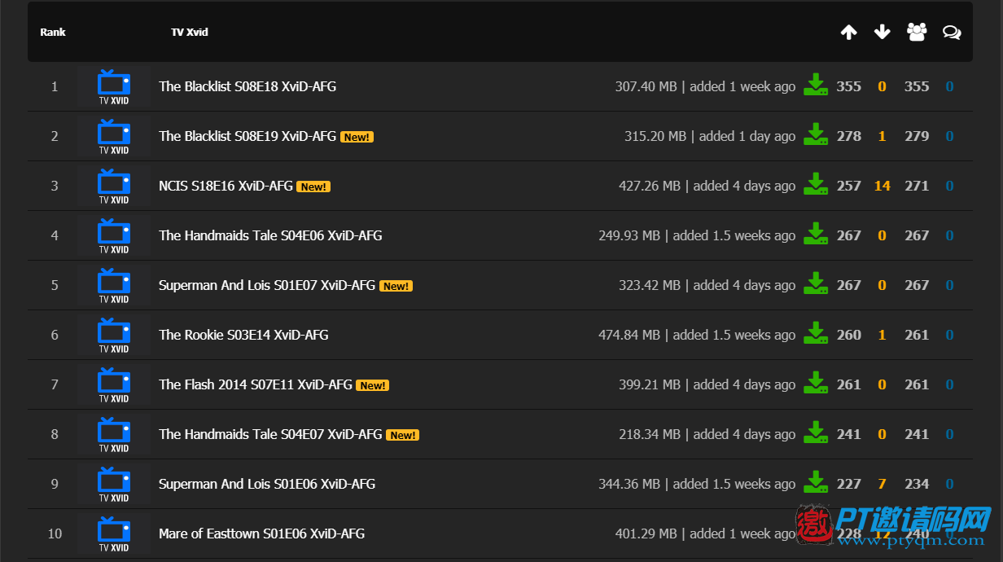Download The Flash 2014 S07E11 via green icon

(816, 384)
